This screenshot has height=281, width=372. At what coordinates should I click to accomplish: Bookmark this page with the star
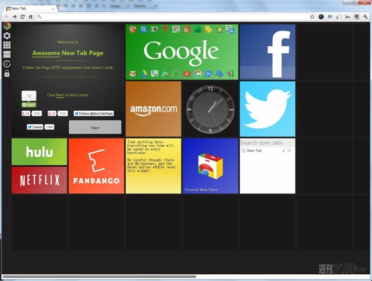[x=312, y=17]
